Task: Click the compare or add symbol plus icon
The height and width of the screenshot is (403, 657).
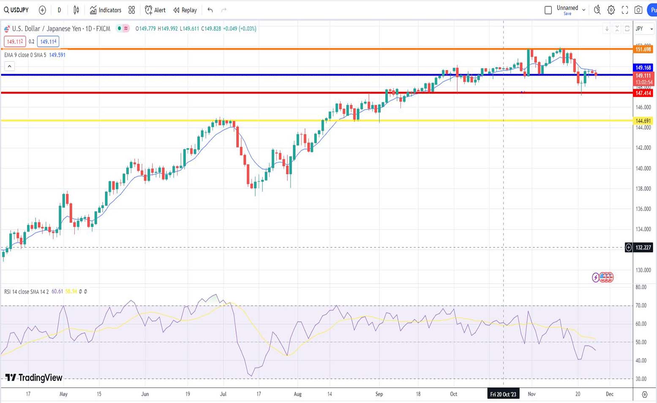Action: coord(42,10)
